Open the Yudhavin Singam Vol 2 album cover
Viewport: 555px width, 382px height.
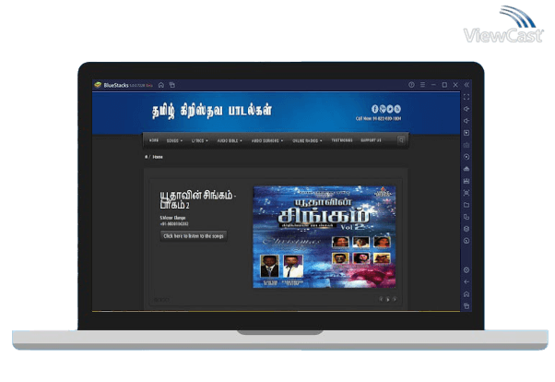click(325, 237)
